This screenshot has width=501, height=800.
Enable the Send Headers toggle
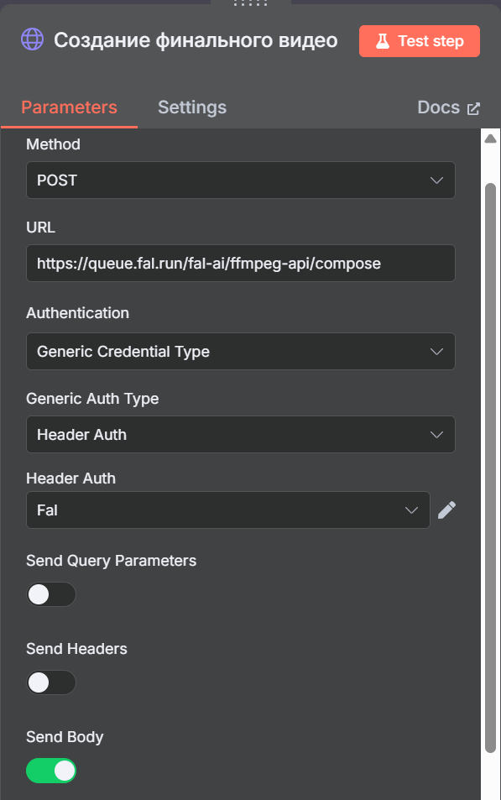(51, 682)
